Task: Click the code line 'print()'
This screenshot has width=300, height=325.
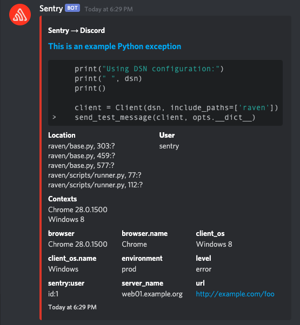Action: [x=90, y=89]
